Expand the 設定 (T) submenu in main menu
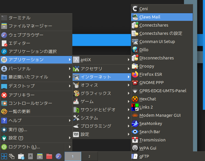Screen dimensions: 205x161 coord(36,138)
